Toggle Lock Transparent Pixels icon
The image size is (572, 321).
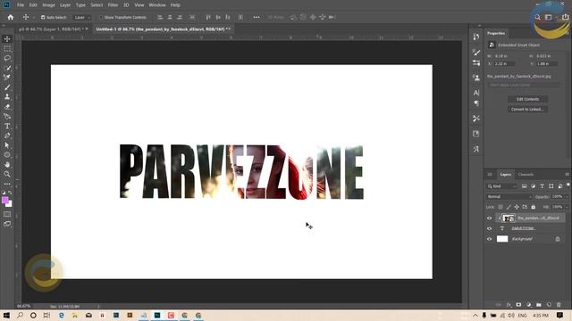[500, 207]
